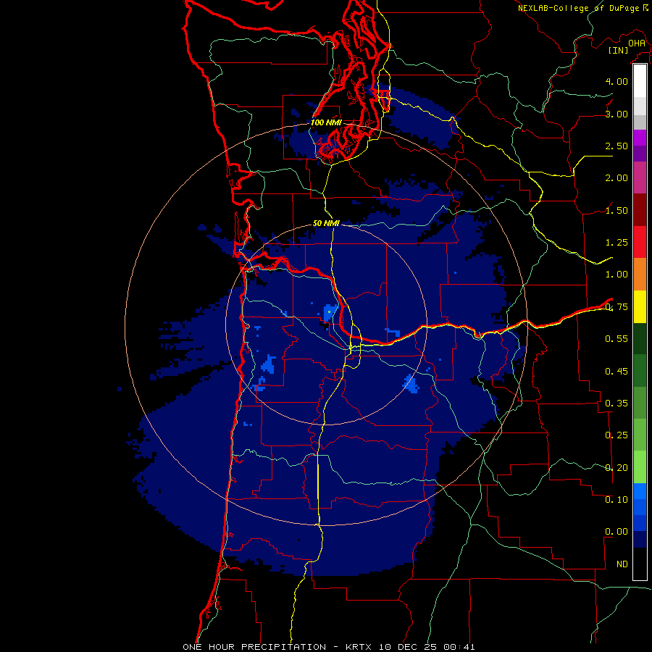Click the navy swatch below 0.00

click(640, 539)
